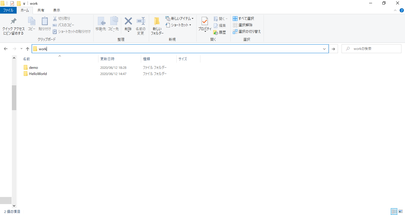
Task: Click the Delete X icon
Action: (x=128, y=21)
